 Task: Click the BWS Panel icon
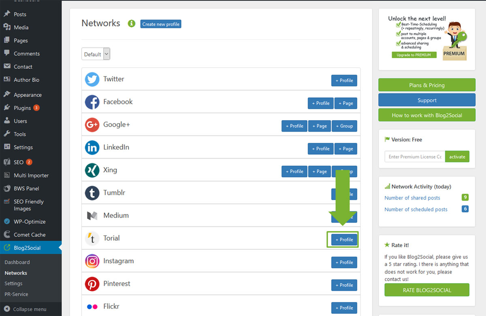tap(7, 189)
